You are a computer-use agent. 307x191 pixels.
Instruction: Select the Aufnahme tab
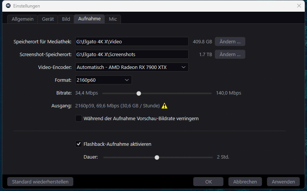point(89,19)
